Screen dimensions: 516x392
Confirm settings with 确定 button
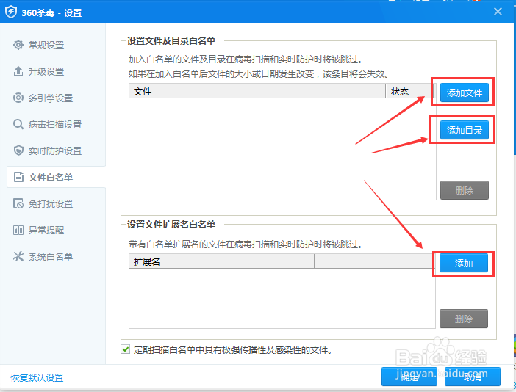pos(409,377)
